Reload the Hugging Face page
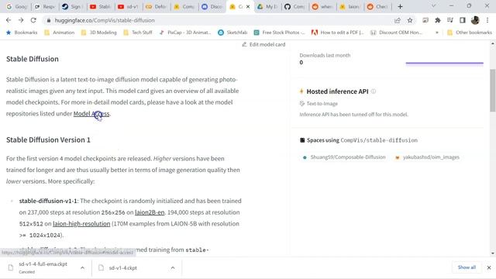The image size is (496, 279). (33, 20)
